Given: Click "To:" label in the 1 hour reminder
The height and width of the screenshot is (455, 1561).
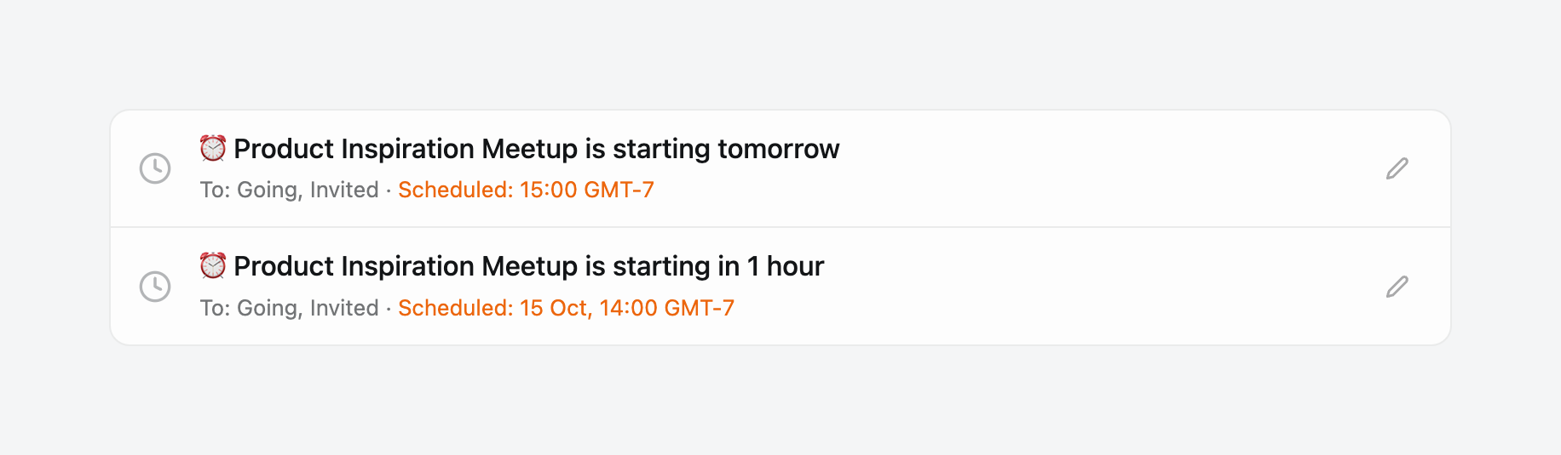Looking at the screenshot, I should pyautogui.click(x=215, y=308).
